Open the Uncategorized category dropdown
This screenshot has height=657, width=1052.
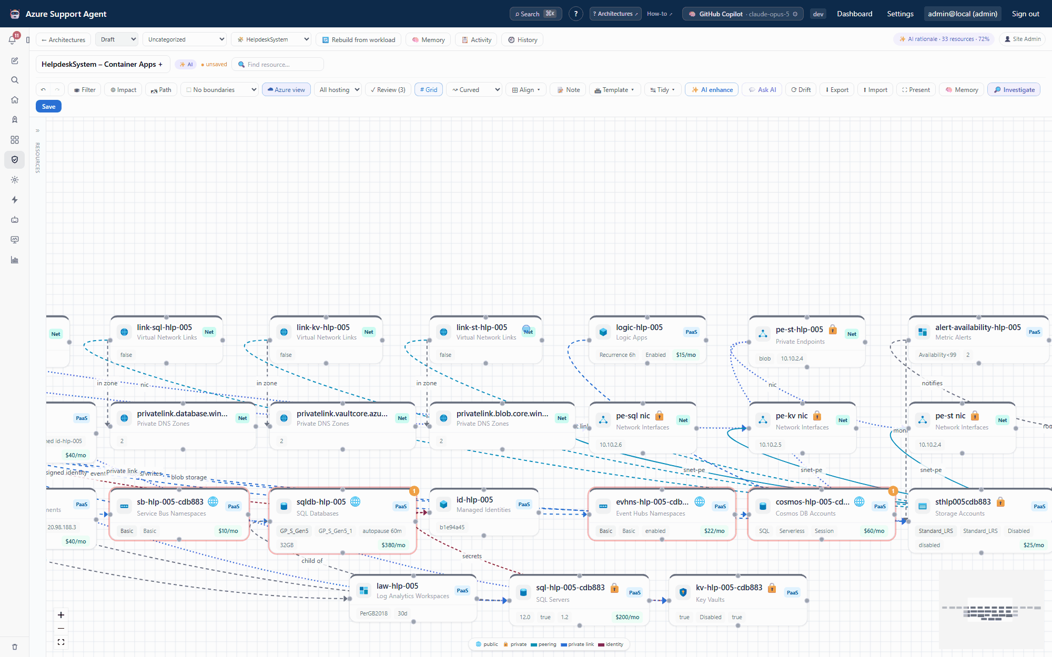185,39
